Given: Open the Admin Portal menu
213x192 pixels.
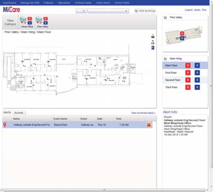Looking at the screenshot, I should (122, 3).
